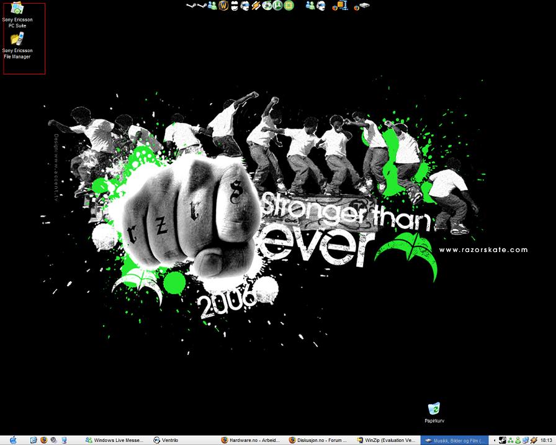The height and width of the screenshot is (445, 556).
Task: Click the Winamp lightning tray icon
Action: point(534,440)
